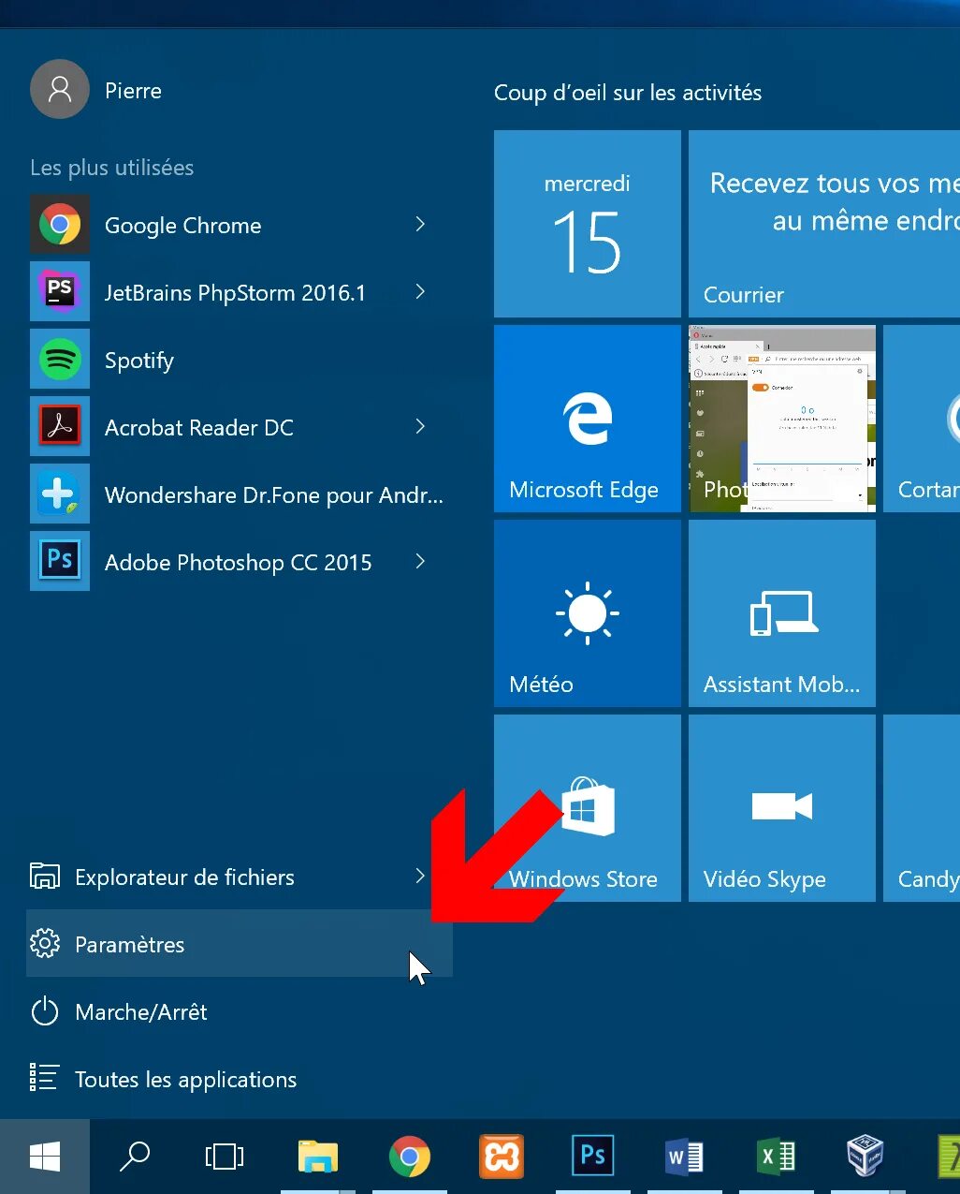Open VirtualBox from the taskbar
The height and width of the screenshot is (1194, 960).
pyautogui.click(x=865, y=1157)
